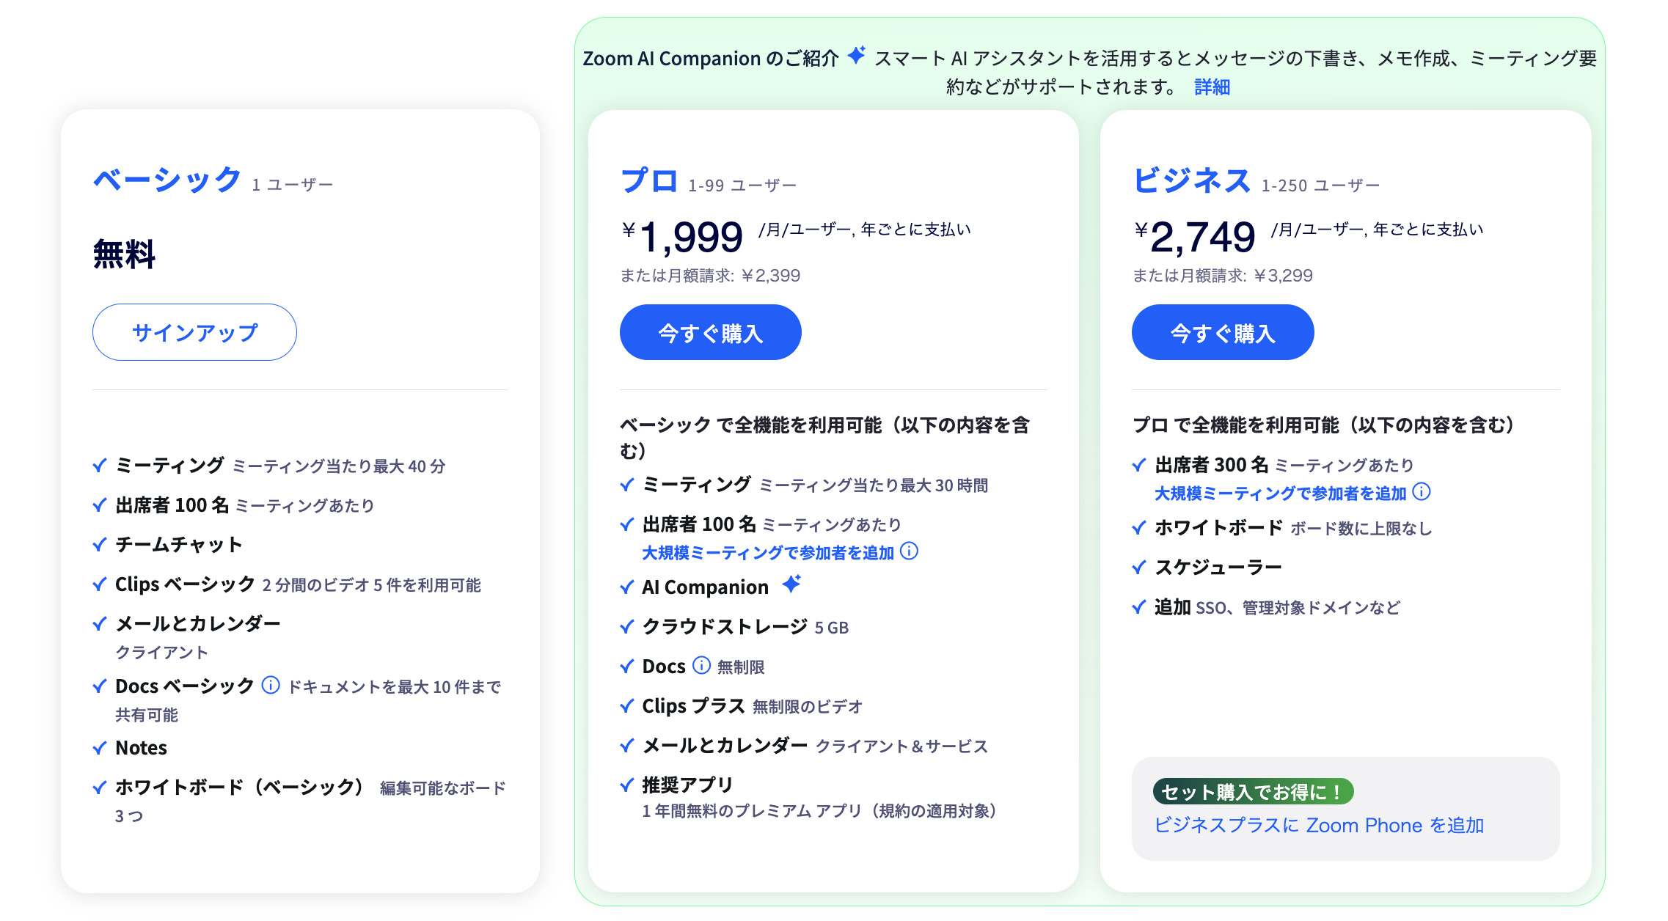
Task: Click the info icon next to Docs ベーシック
Action: tap(271, 685)
